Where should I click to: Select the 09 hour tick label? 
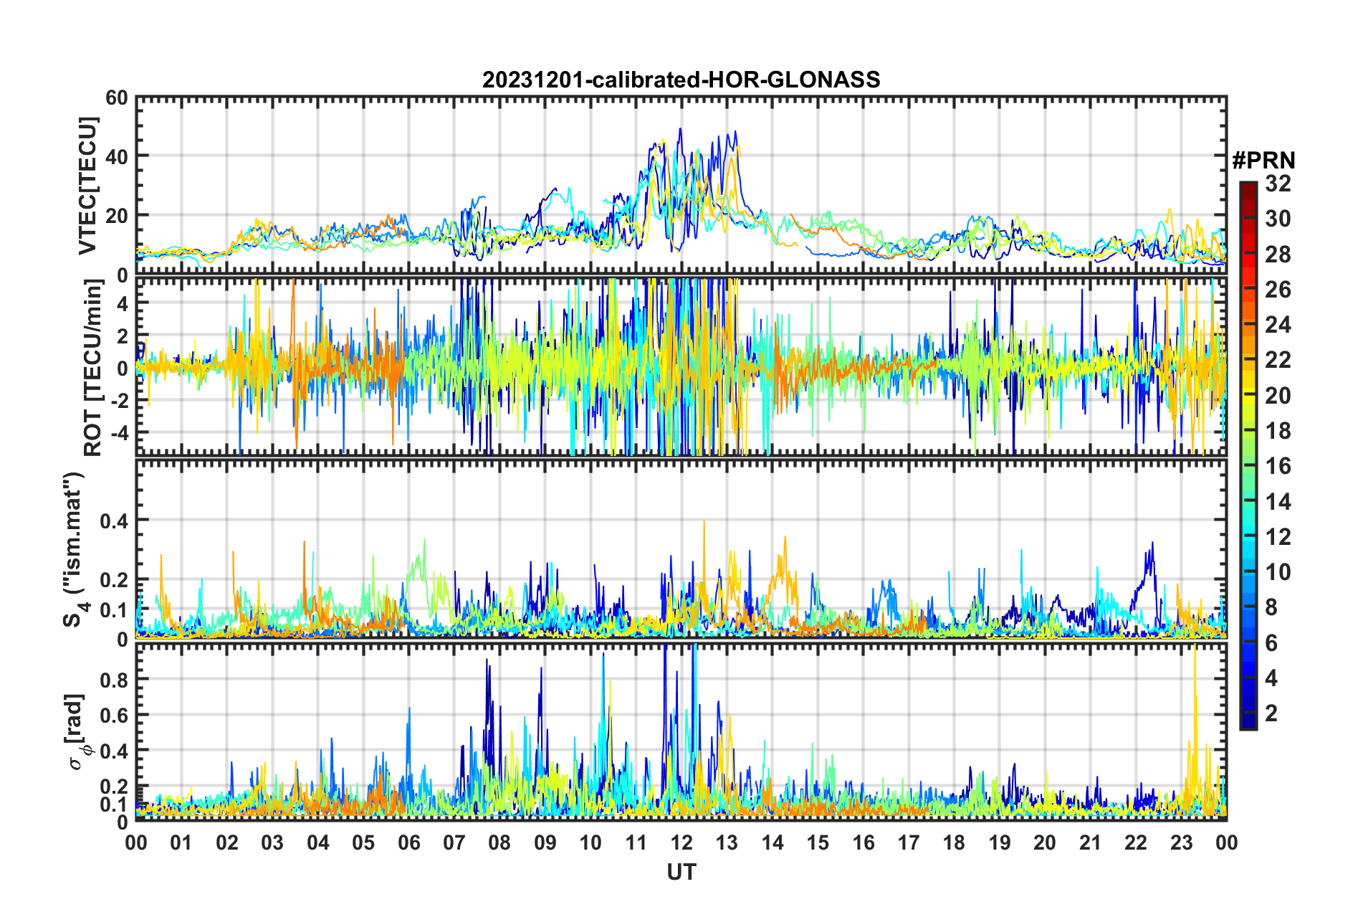click(x=545, y=842)
